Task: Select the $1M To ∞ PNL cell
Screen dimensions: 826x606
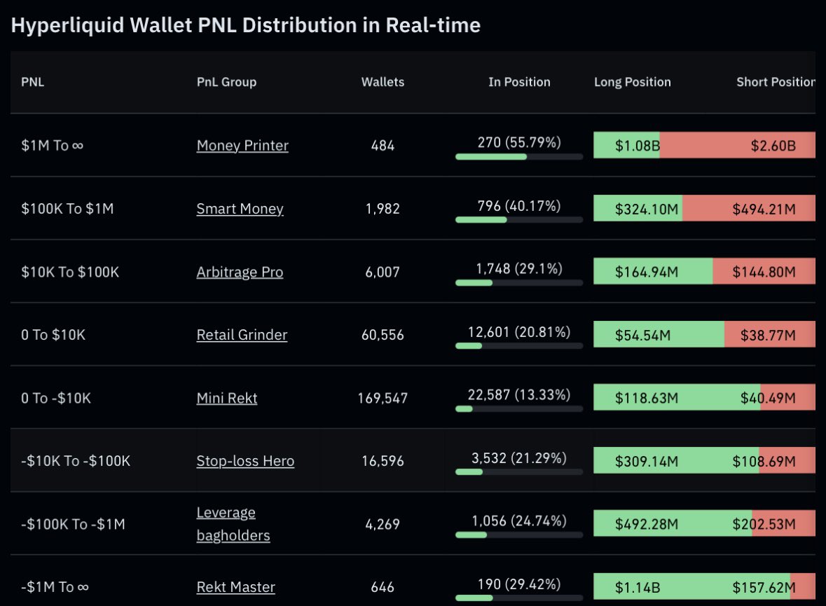Action: [x=52, y=146]
